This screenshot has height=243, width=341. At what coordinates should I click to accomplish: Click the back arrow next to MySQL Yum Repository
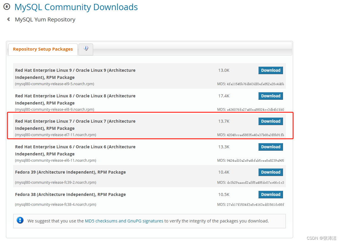pyautogui.click(x=9, y=19)
